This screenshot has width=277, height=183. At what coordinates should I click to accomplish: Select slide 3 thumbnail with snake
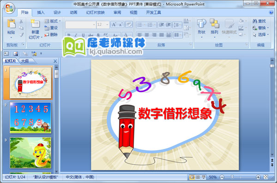coord(30,153)
